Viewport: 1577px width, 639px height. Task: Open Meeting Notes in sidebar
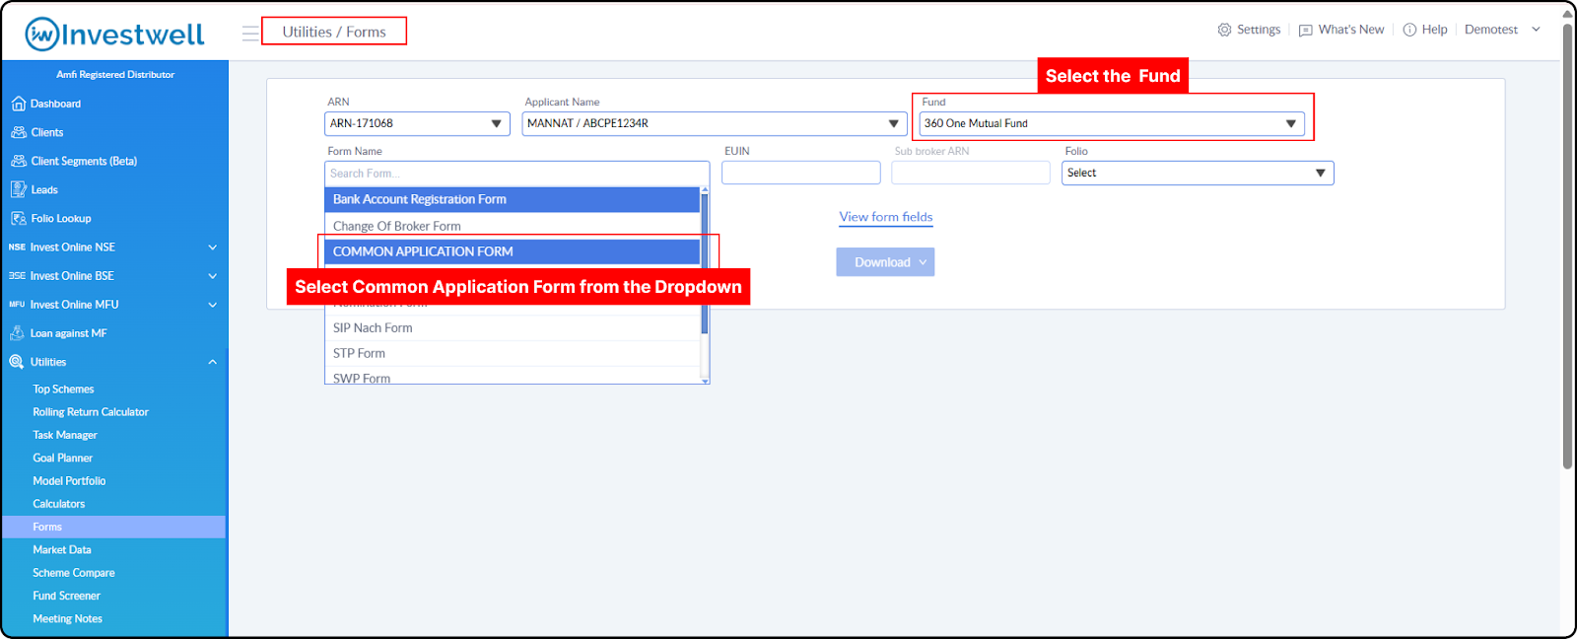pyautogui.click(x=67, y=619)
